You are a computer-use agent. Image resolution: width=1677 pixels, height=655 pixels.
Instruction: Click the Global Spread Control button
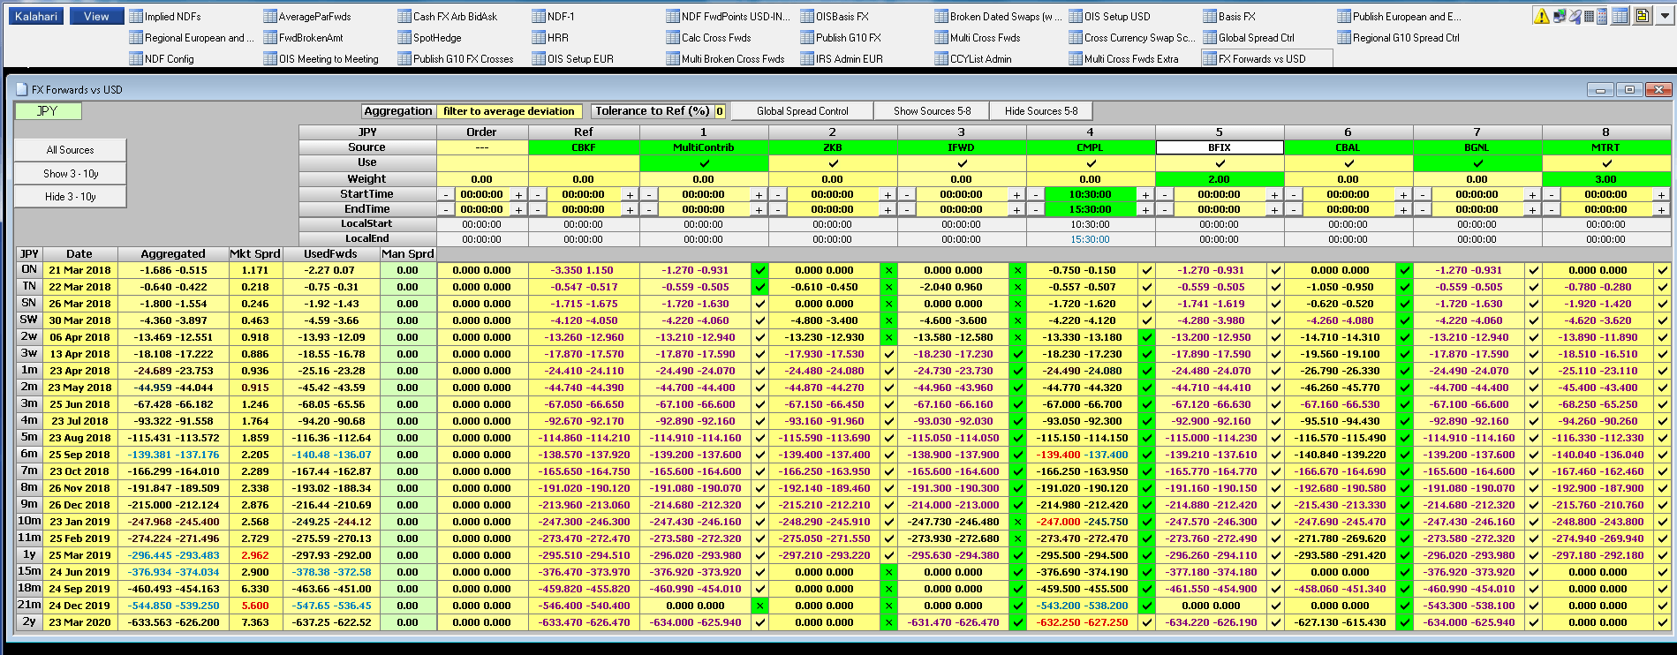coord(802,111)
